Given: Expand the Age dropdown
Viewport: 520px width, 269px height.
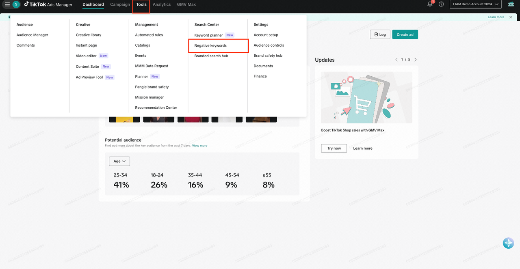Looking at the screenshot, I should 119,161.
